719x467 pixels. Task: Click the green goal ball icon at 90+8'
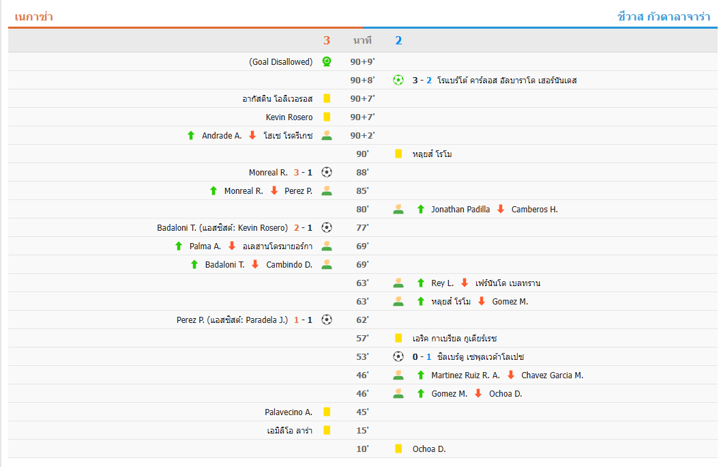[398, 80]
